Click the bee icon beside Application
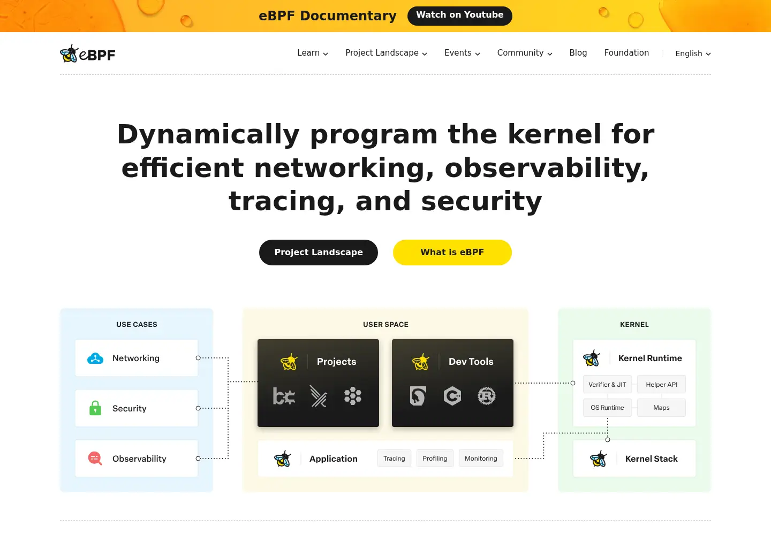 coord(283,458)
